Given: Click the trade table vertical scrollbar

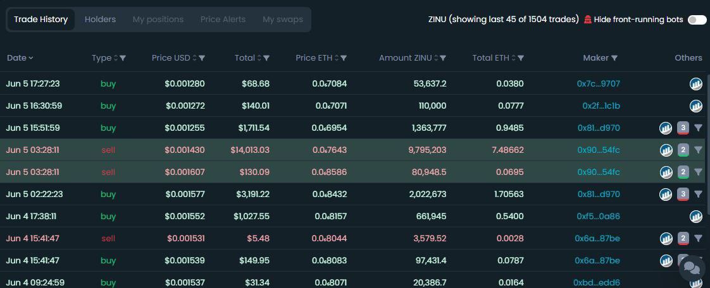Looking at the screenshot, I should click(707, 145).
